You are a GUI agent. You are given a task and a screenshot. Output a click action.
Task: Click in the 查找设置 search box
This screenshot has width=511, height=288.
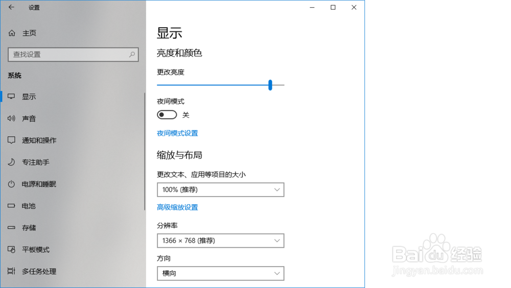coord(73,55)
